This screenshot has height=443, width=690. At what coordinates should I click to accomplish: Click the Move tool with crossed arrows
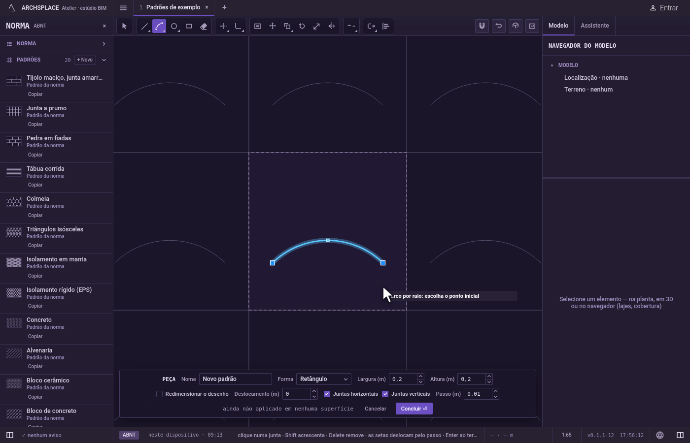273,26
